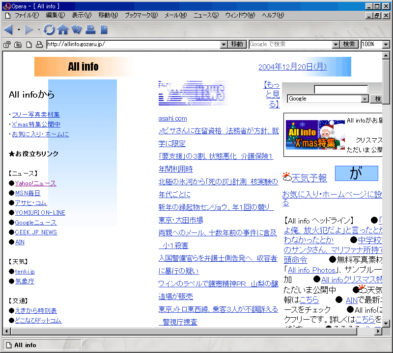Expand the address bar URL dropdown
The image size is (393, 353).
click(x=224, y=45)
